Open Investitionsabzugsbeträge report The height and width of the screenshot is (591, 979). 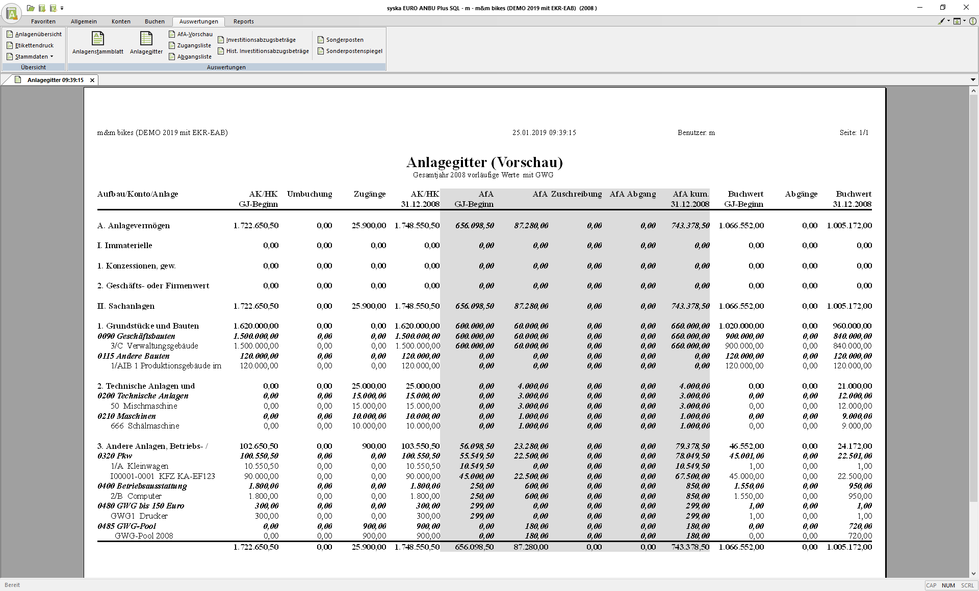click(x=256, y=40)
